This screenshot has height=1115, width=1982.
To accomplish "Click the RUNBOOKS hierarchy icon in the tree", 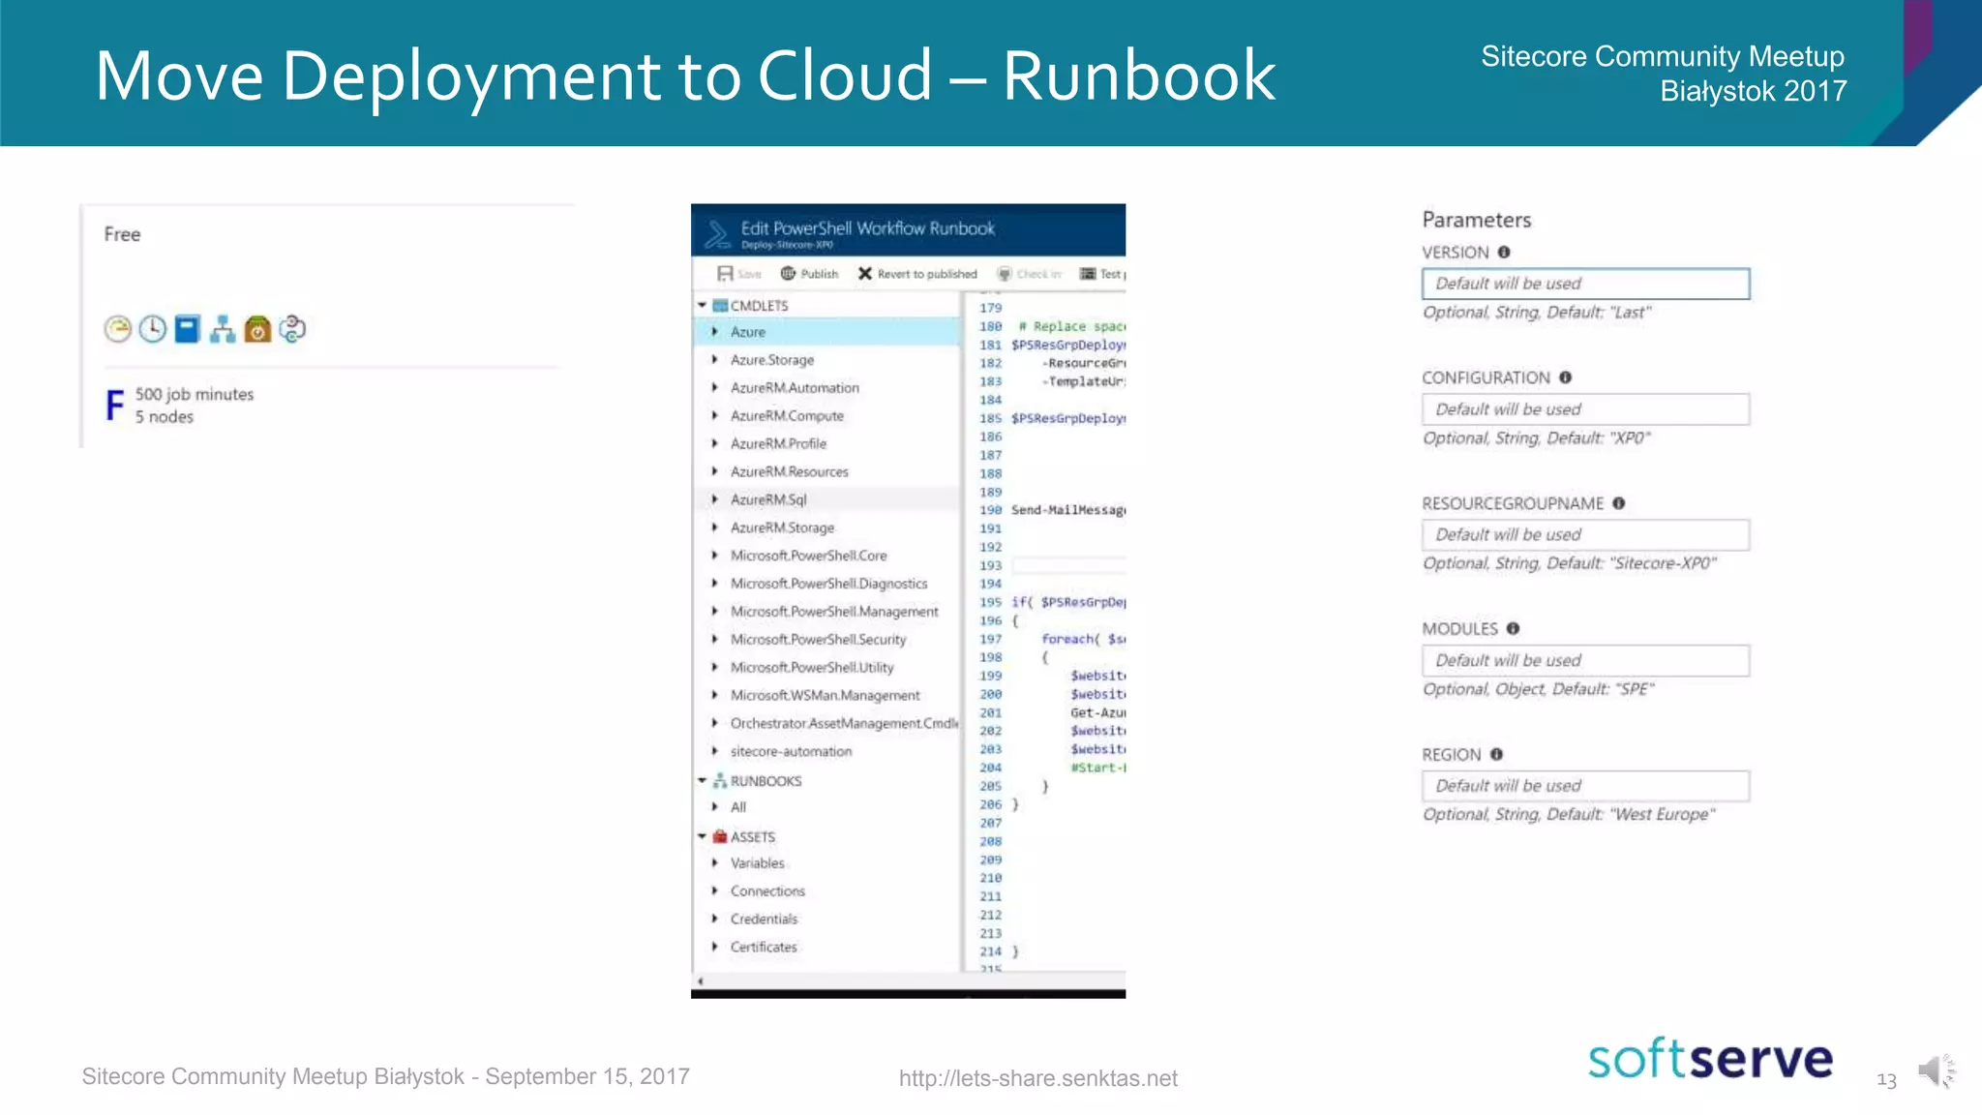I will coord(720,780).
